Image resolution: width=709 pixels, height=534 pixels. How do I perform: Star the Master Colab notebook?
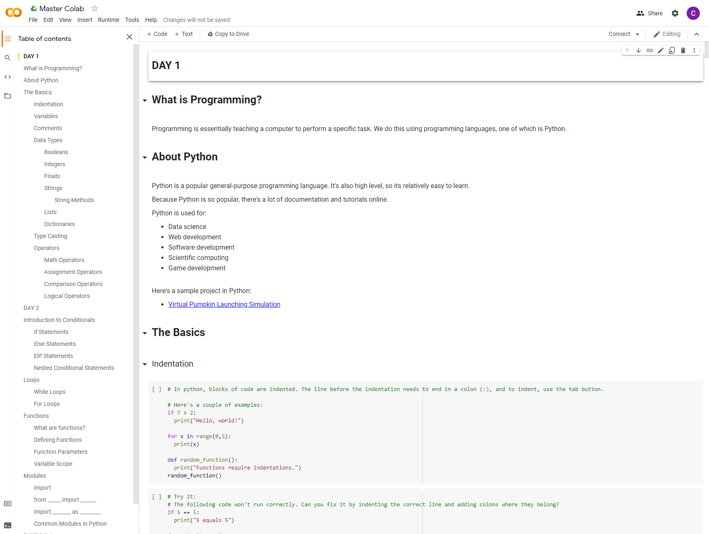[95, 8]
